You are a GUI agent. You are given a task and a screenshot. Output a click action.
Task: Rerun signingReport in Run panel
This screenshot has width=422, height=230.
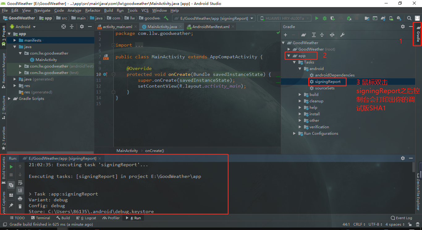(x=11, y=167)
